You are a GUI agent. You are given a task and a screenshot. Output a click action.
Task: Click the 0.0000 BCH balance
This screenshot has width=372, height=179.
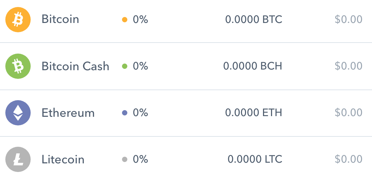[x=253, y=66]
